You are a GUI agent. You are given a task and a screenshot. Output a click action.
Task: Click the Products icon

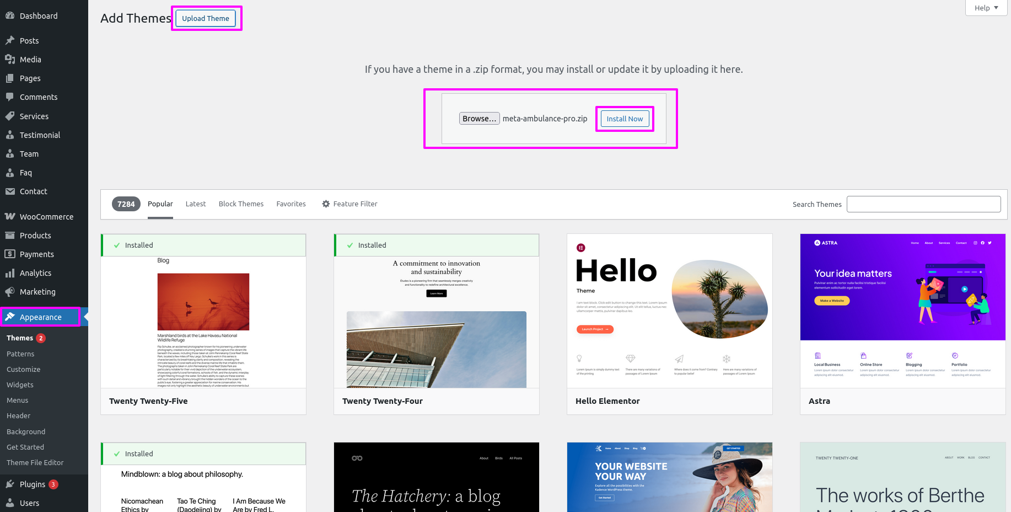tap(10, 235)
